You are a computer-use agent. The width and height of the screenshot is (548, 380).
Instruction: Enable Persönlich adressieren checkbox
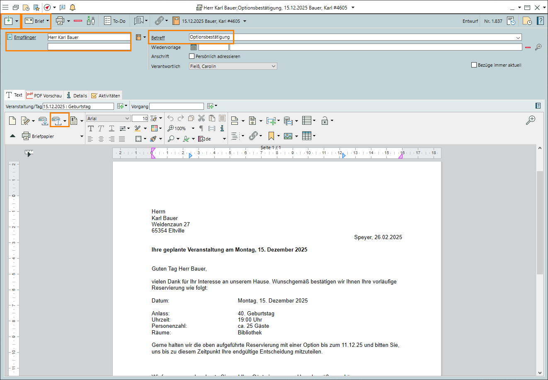(192, 56)
